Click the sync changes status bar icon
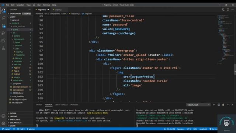Viewport: 236px width, 133px height. pyautogui.click(x=14, y=129)
